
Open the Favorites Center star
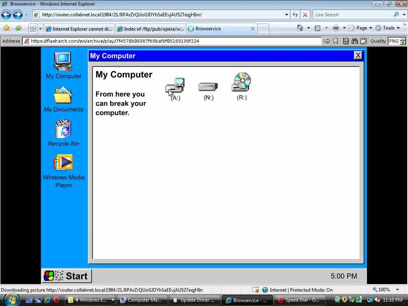6,28
